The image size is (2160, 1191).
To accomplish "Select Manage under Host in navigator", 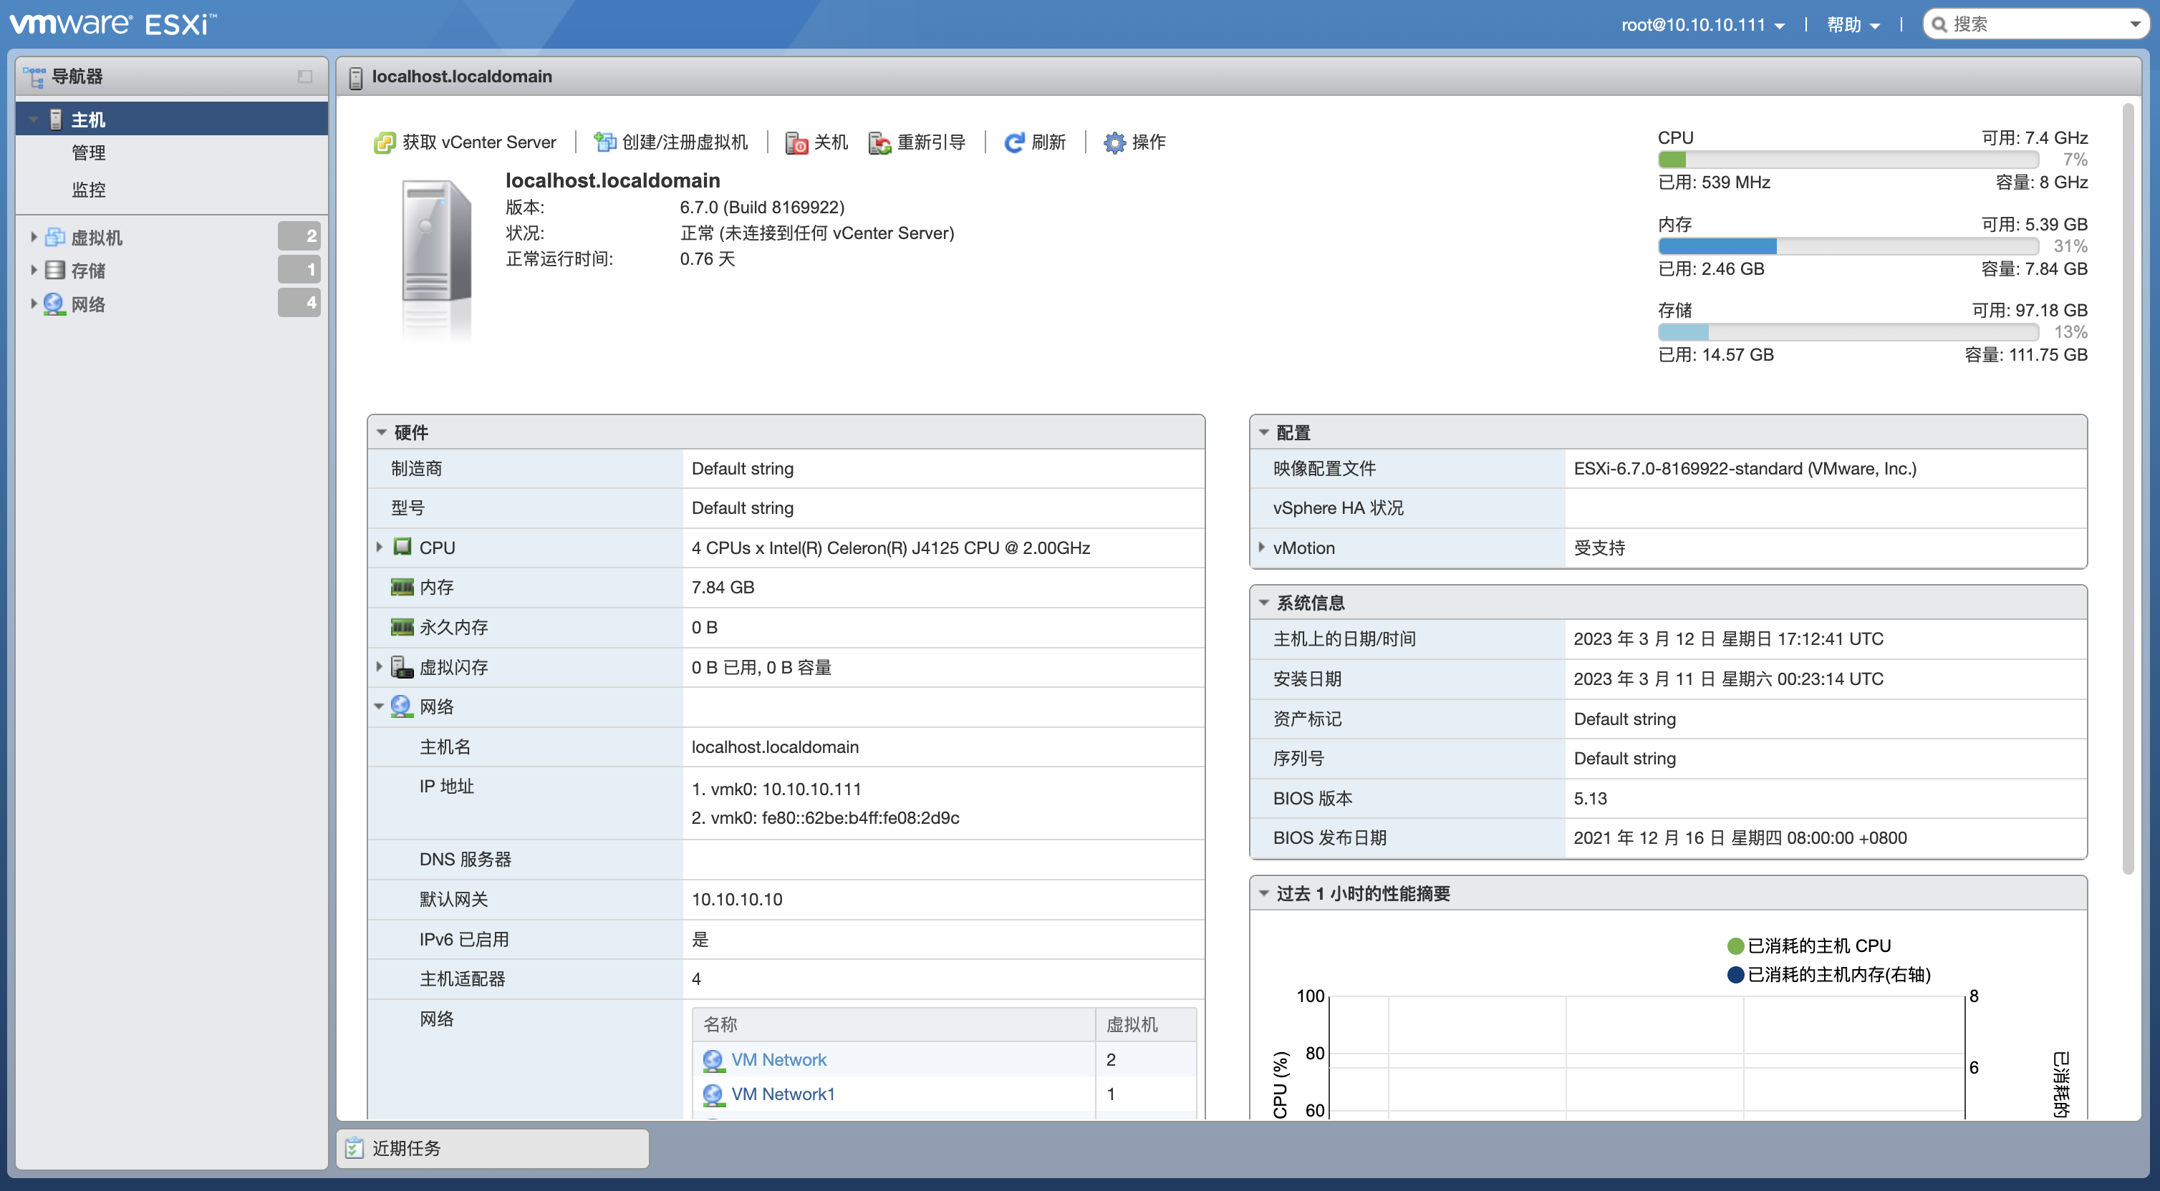I will [88, 152].
